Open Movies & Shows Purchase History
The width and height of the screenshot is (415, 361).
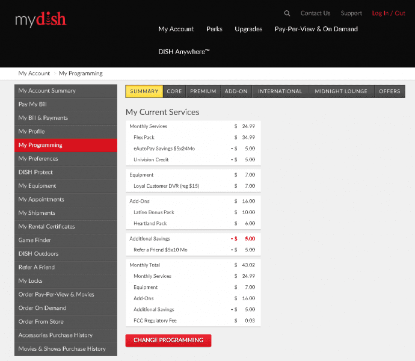[x=66, y=349]
